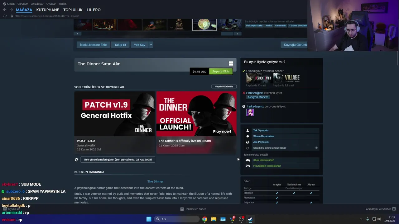399x224 pixels.
Task: Open the LİL ERO profile tab
Action: click(x=94, y=10)
